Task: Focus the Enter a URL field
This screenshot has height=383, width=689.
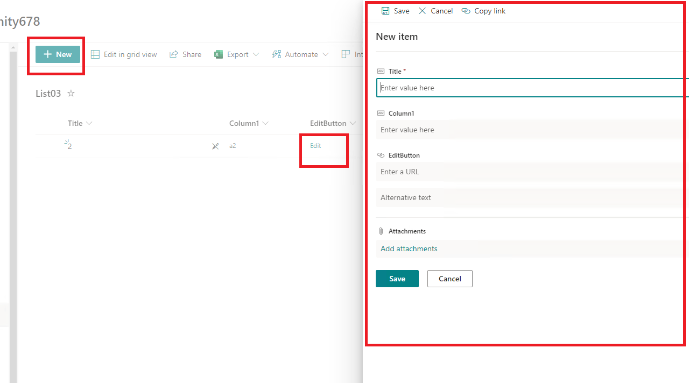Action: 532,172
